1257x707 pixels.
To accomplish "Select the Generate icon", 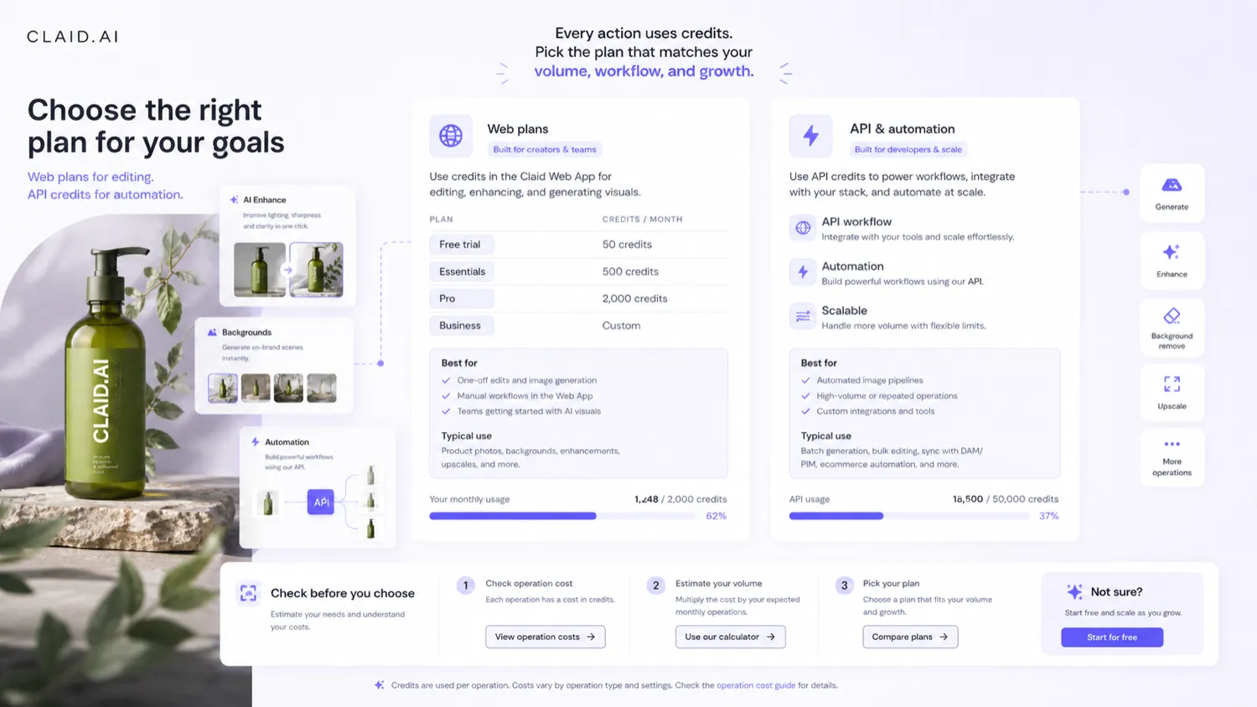I will click(1172, 184).
